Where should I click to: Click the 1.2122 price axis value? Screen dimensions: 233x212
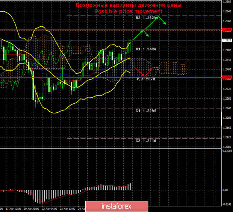pyautogui.click(x=227, y=137)
